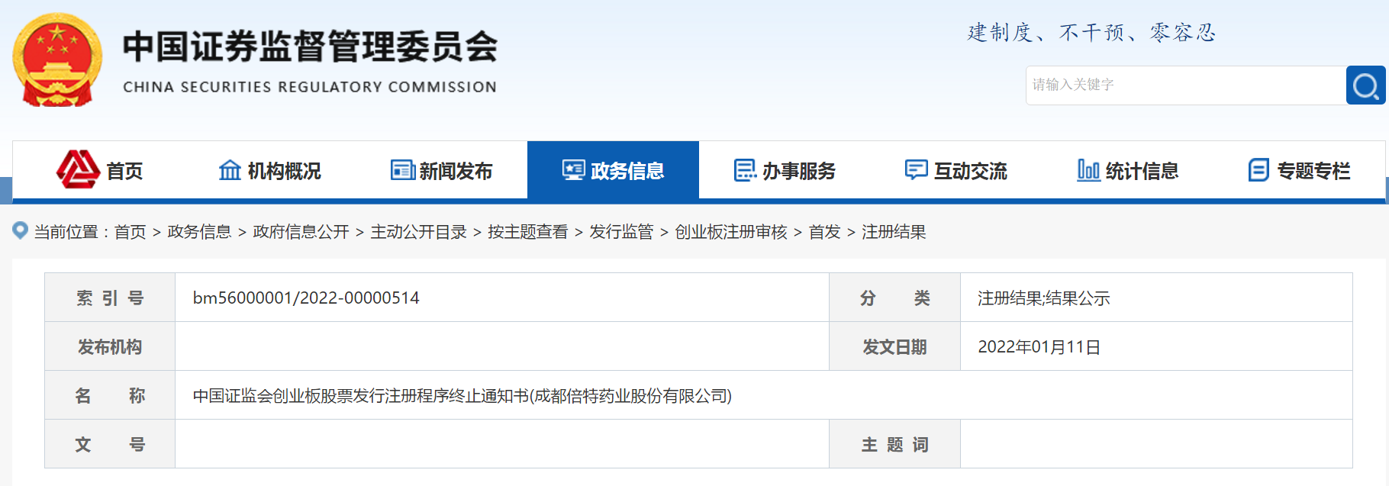Screen dimensions: 1389x486
Task: Click the monitor icon beside 政务信息
Action: click(573, 170)
